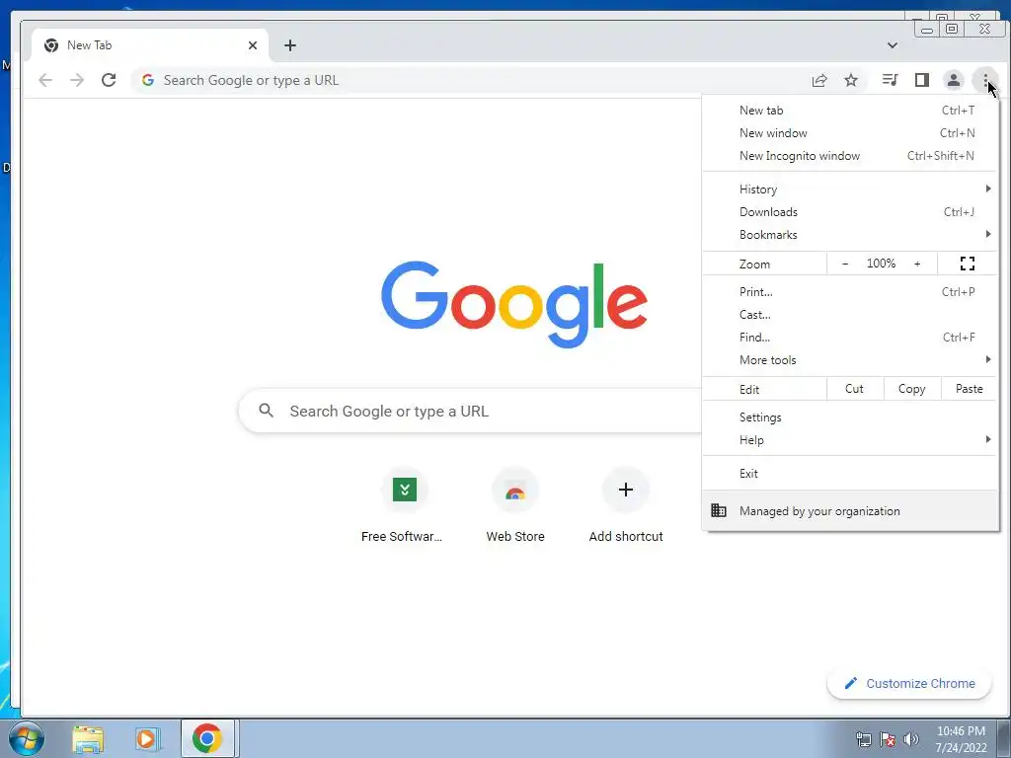Focus the center Google search box

tap(470, 411)
